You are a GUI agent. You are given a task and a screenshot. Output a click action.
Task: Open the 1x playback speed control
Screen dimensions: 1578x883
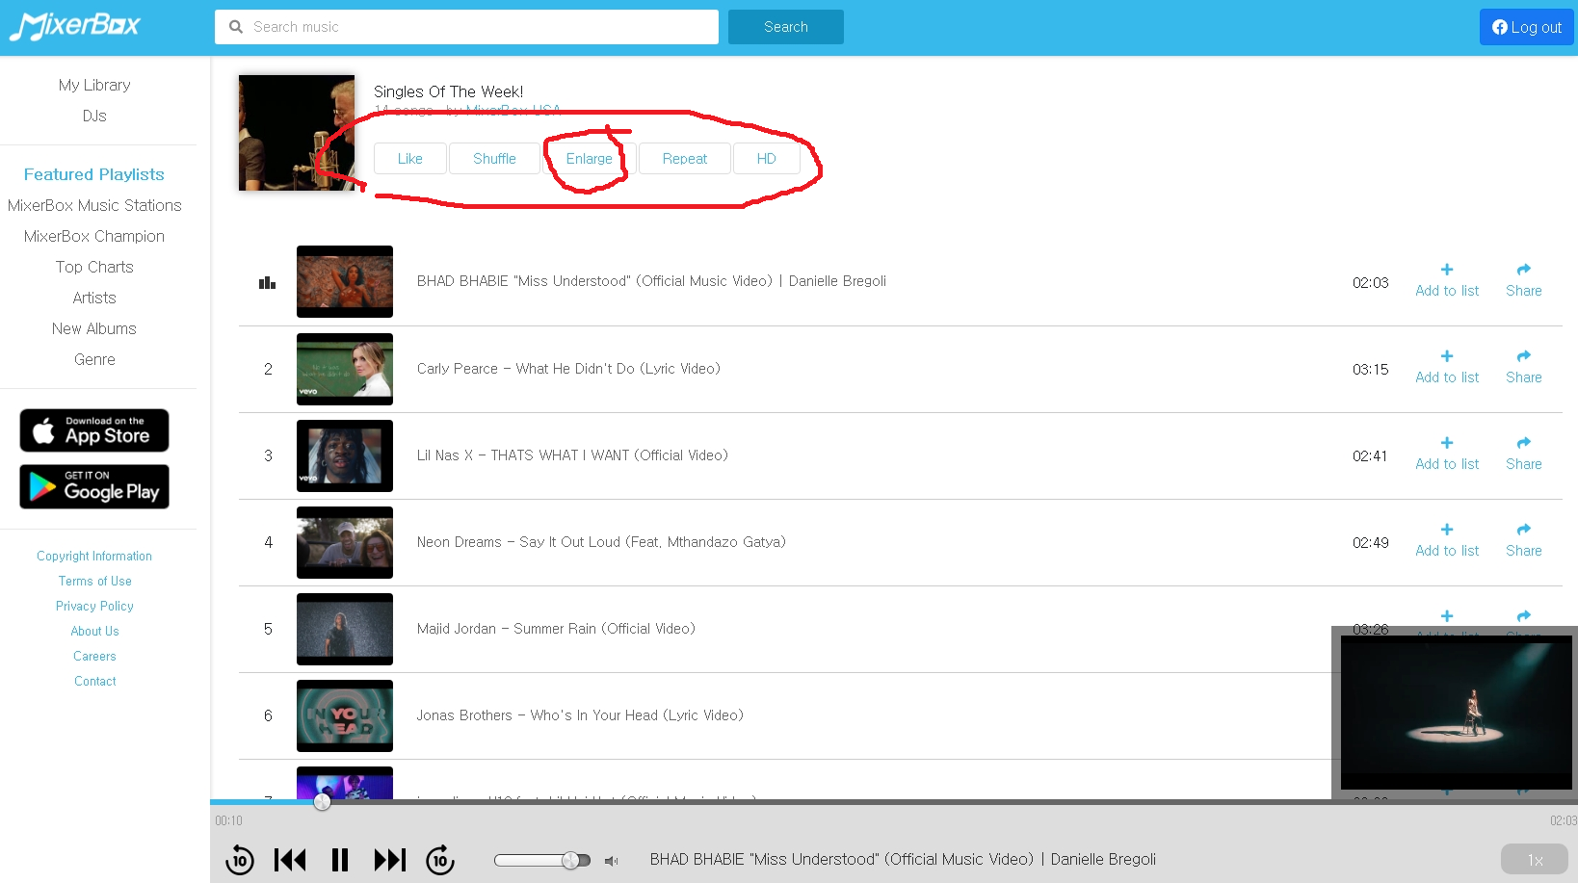click(1535, 860)
